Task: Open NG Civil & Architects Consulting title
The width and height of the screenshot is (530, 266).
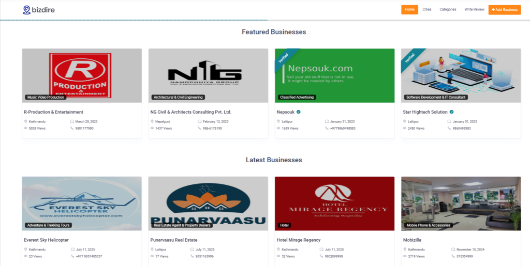Action: coord(190,112)
